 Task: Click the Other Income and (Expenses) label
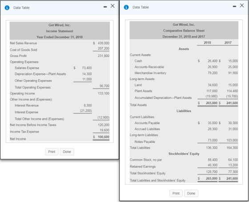31,100
